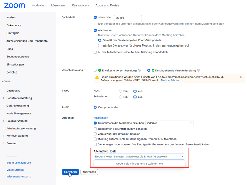Dismiss the encryption warning banner
This screenshot has width=247, height=185.
[241, 77]
